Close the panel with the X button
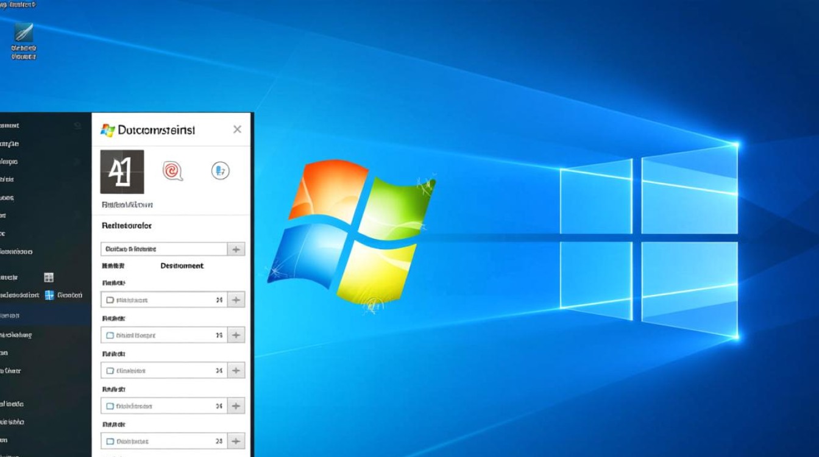This screenshot has width=819, height=457. point(237,129)
